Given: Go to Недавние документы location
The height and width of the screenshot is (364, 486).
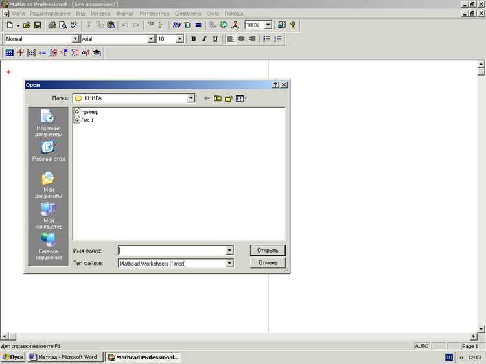Looking at the screenshot, I should [x=49, y=123].
